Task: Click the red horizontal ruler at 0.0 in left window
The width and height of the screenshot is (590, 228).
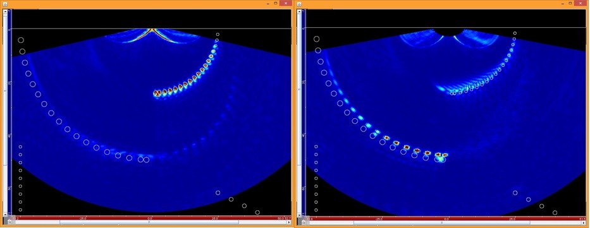Action: click(150, 219)
